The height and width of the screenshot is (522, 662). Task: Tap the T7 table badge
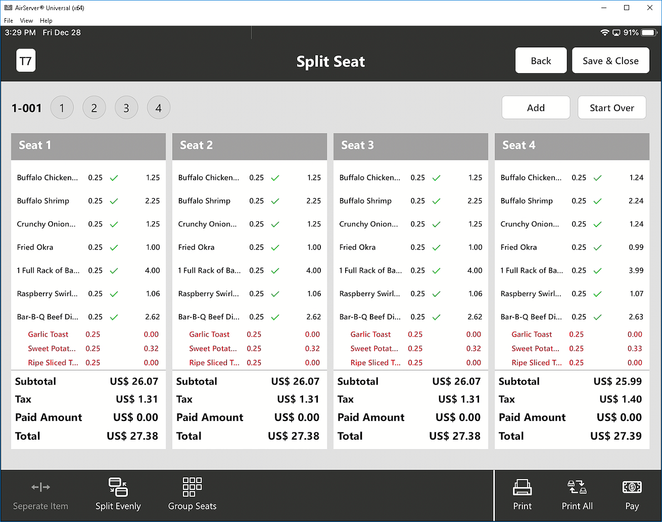26,61
